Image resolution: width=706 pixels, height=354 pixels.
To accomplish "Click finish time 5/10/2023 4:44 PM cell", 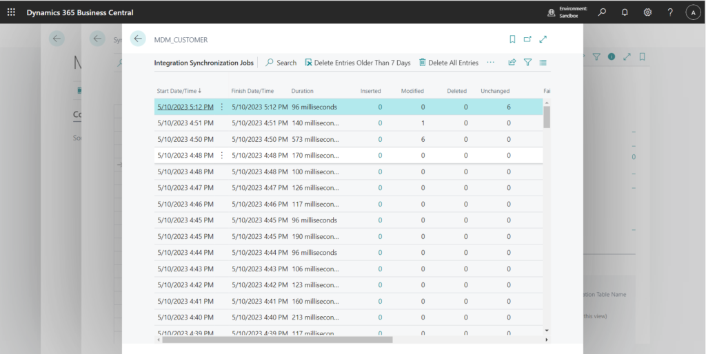I will 260,253.
